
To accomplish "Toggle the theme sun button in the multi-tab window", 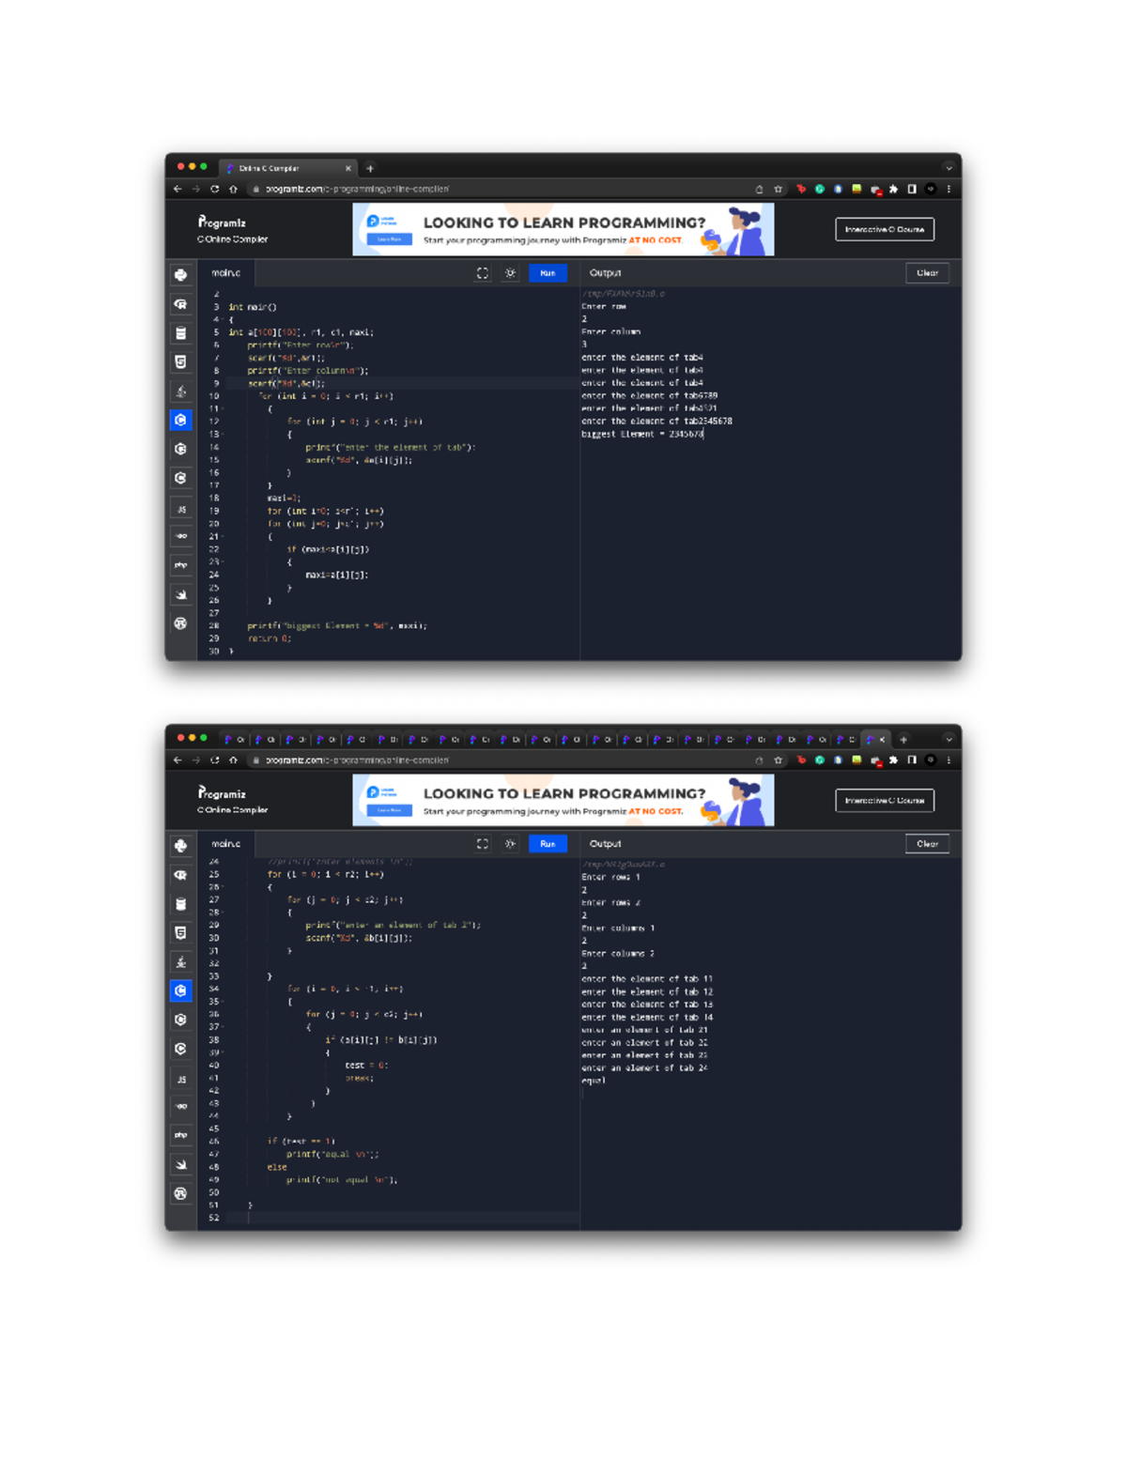I will click(510, 844).
